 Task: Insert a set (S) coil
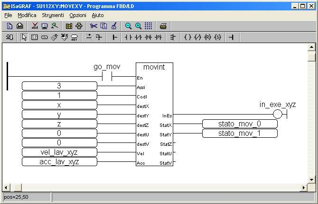pyautogui.click(x=217, y=37)
